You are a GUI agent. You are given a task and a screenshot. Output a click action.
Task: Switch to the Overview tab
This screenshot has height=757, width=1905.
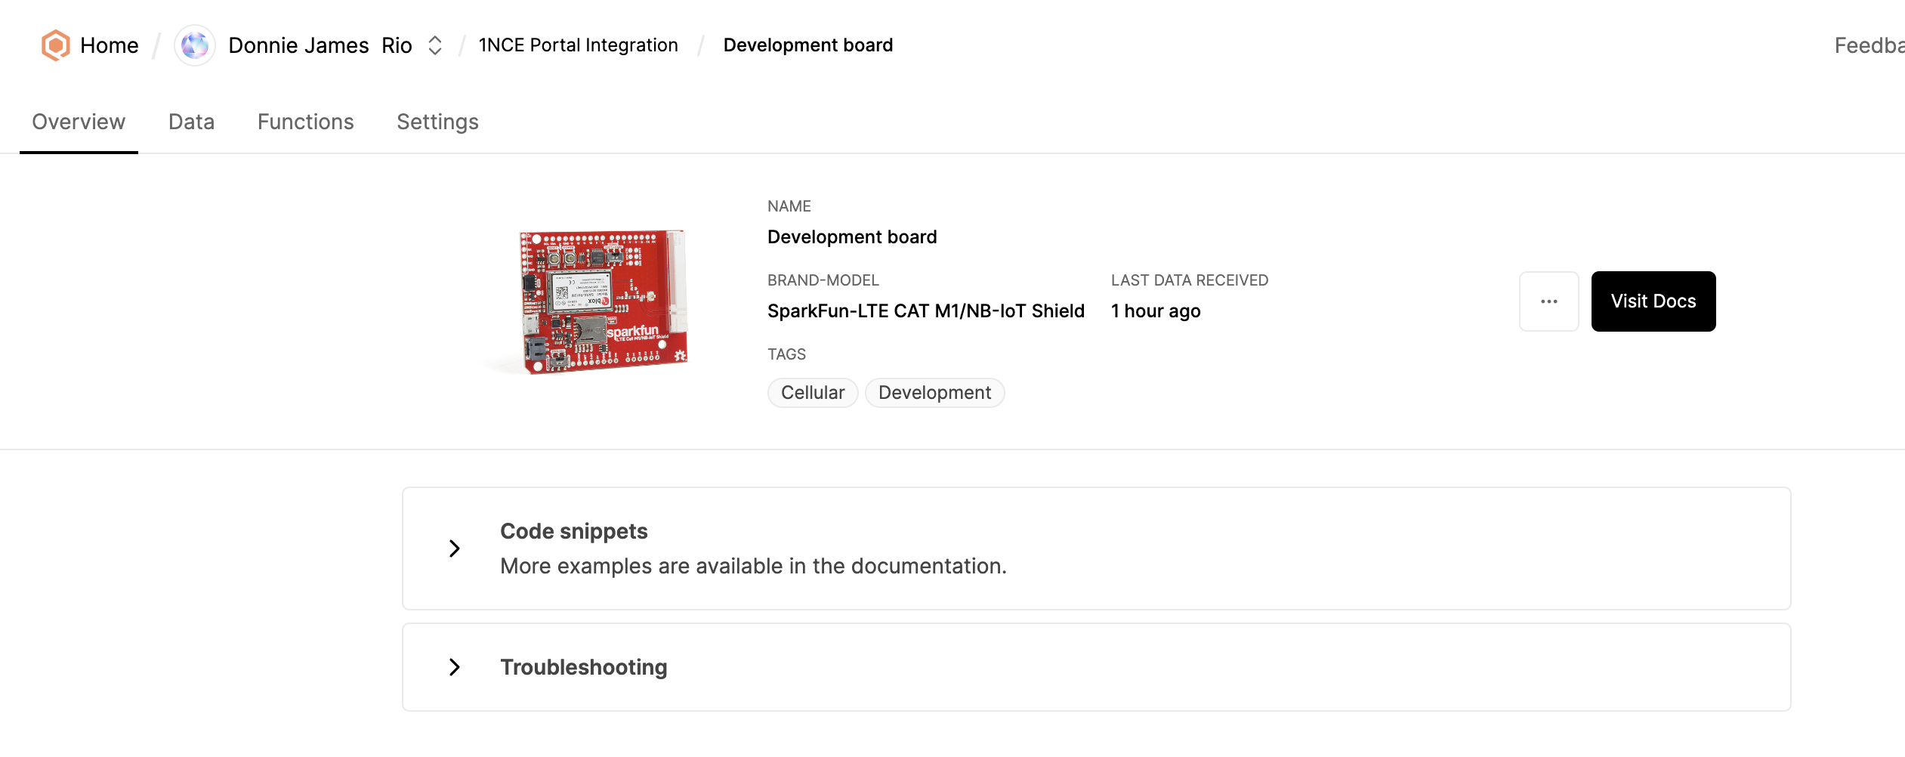[x=79, y=122]
